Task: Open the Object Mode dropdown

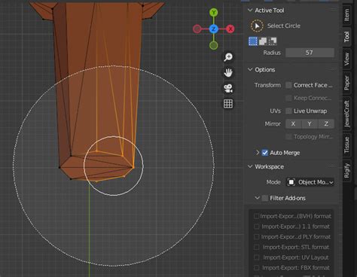Action: pos(310,182)
